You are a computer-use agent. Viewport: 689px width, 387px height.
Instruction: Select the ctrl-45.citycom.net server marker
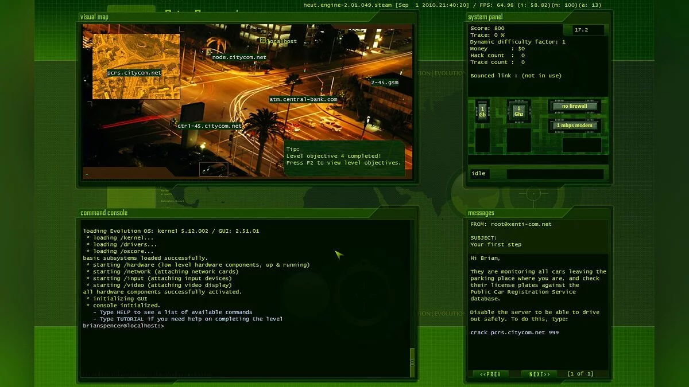pos(173,121)
